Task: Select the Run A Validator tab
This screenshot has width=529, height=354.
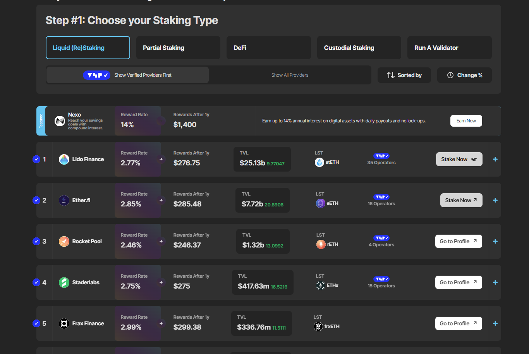Action: point(450,48)
